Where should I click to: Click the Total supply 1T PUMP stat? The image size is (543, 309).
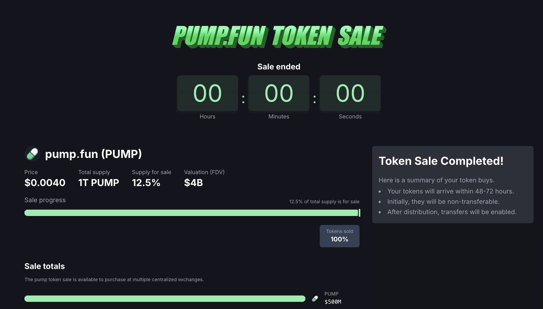[x=98, y=178]
